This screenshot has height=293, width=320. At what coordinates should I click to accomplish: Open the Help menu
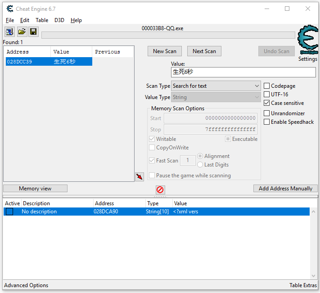point(76,20)
